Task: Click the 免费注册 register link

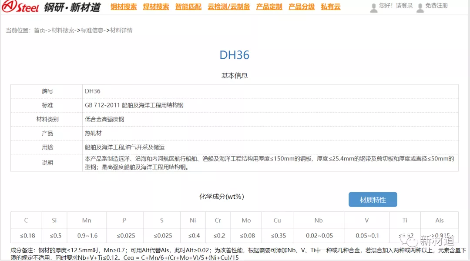Action: [436, 6]
